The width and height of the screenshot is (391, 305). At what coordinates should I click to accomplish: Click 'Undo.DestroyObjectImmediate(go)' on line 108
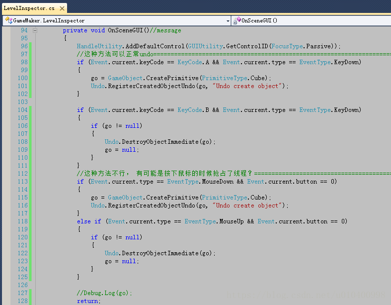[158, 142]
